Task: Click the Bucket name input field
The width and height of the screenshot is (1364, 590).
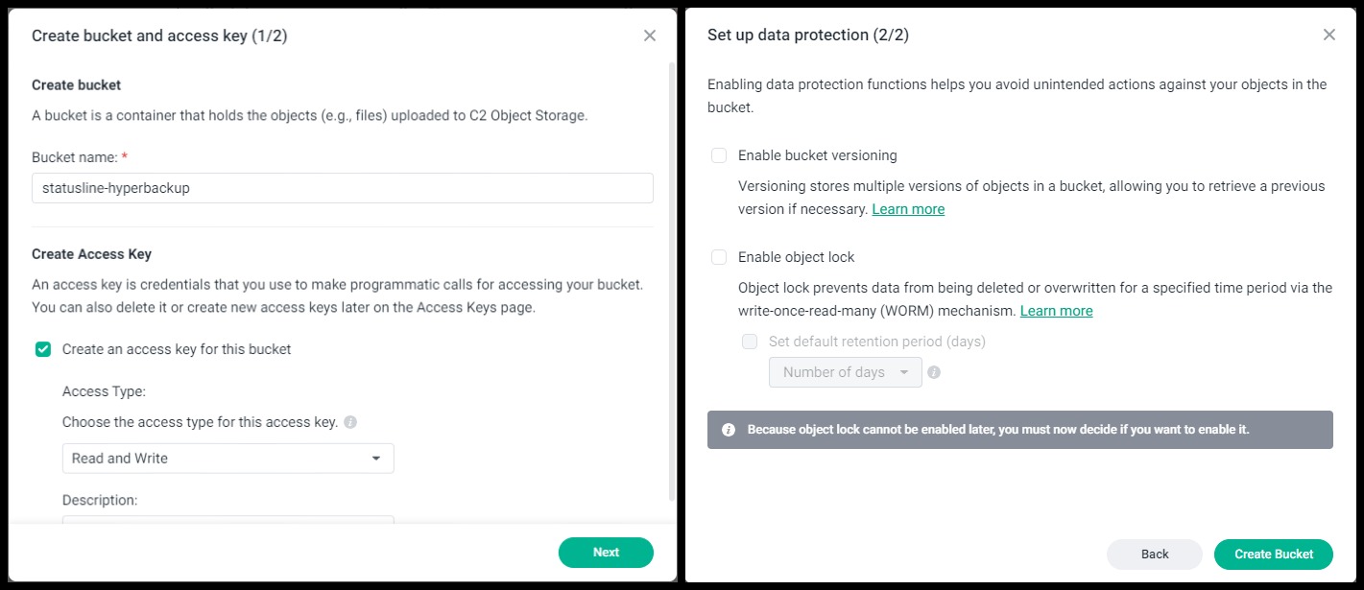Action: 343,188
